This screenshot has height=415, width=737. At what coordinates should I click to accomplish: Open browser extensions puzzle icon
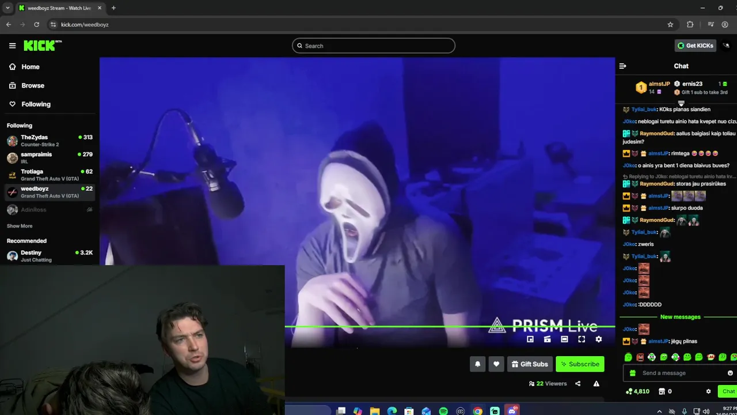[x=690, y=24]
